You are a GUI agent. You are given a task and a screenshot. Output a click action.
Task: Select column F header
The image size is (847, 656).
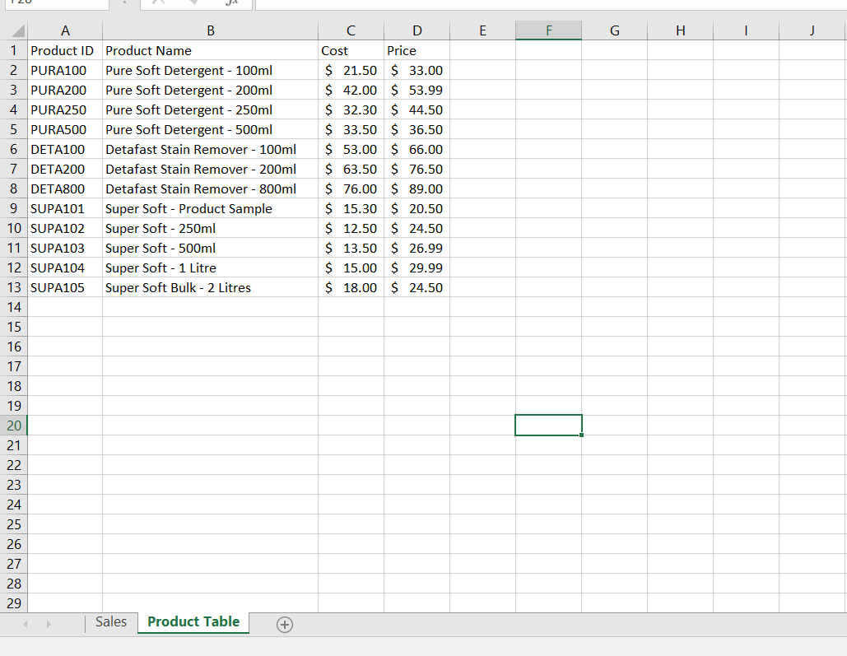(x=548, y=30)
